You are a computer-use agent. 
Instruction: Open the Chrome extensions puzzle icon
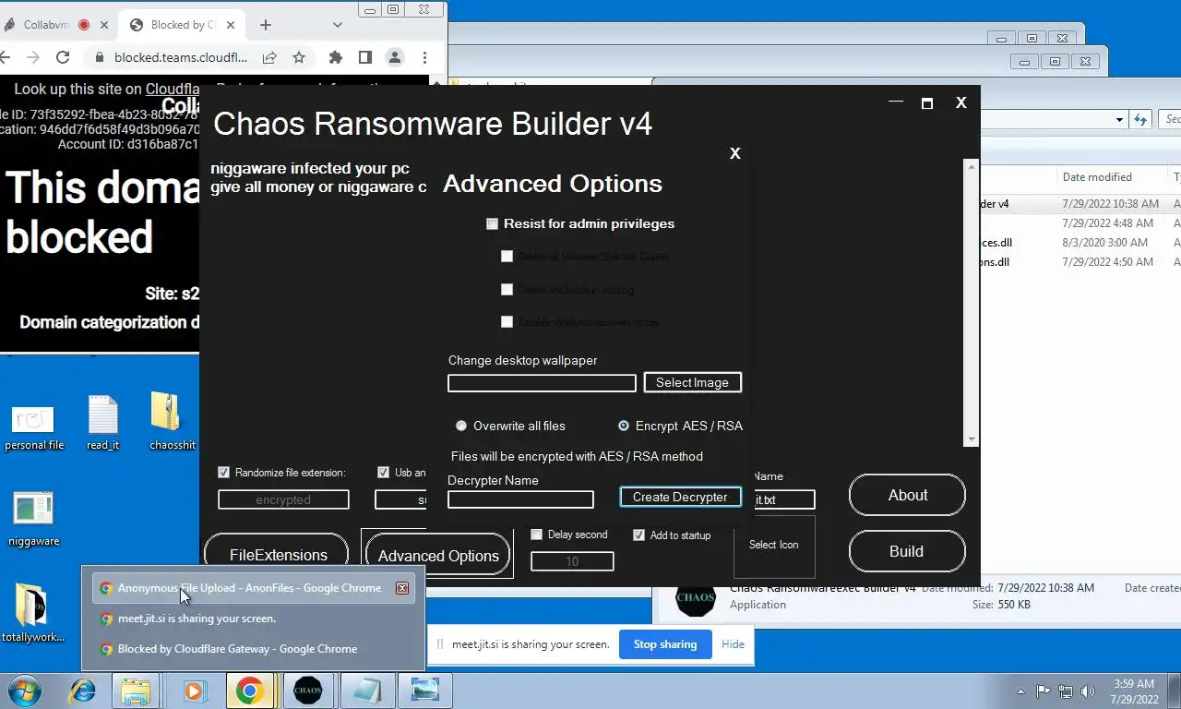[336, 57]
